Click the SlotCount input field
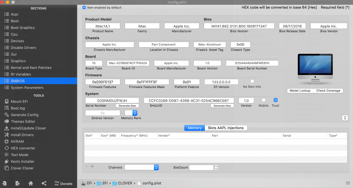Image resolution: width=353 pixels, height=188 pixels. coord(201,168)
